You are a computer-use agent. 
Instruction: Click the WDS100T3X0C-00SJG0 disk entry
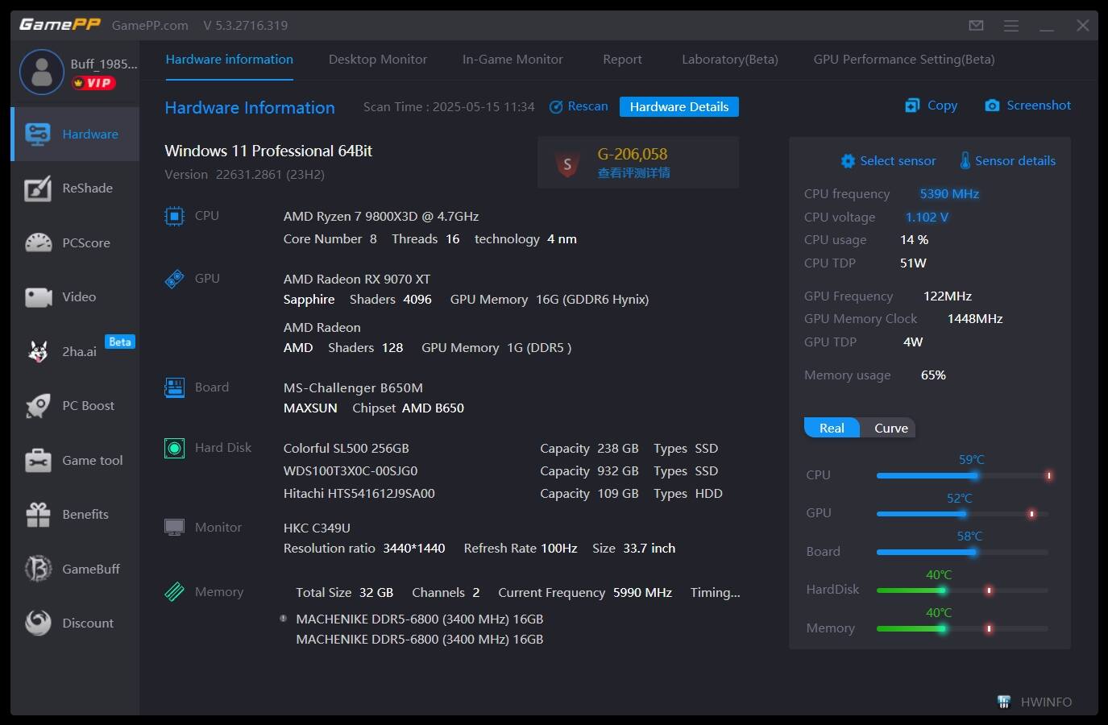coord(351,471)
